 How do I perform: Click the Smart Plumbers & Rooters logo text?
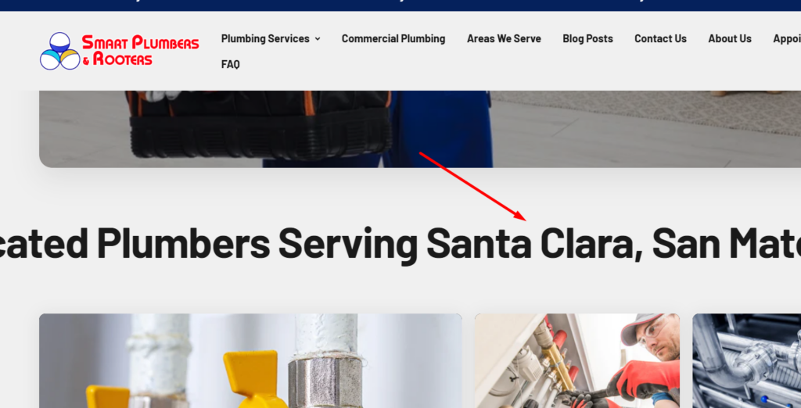point(141,50)
